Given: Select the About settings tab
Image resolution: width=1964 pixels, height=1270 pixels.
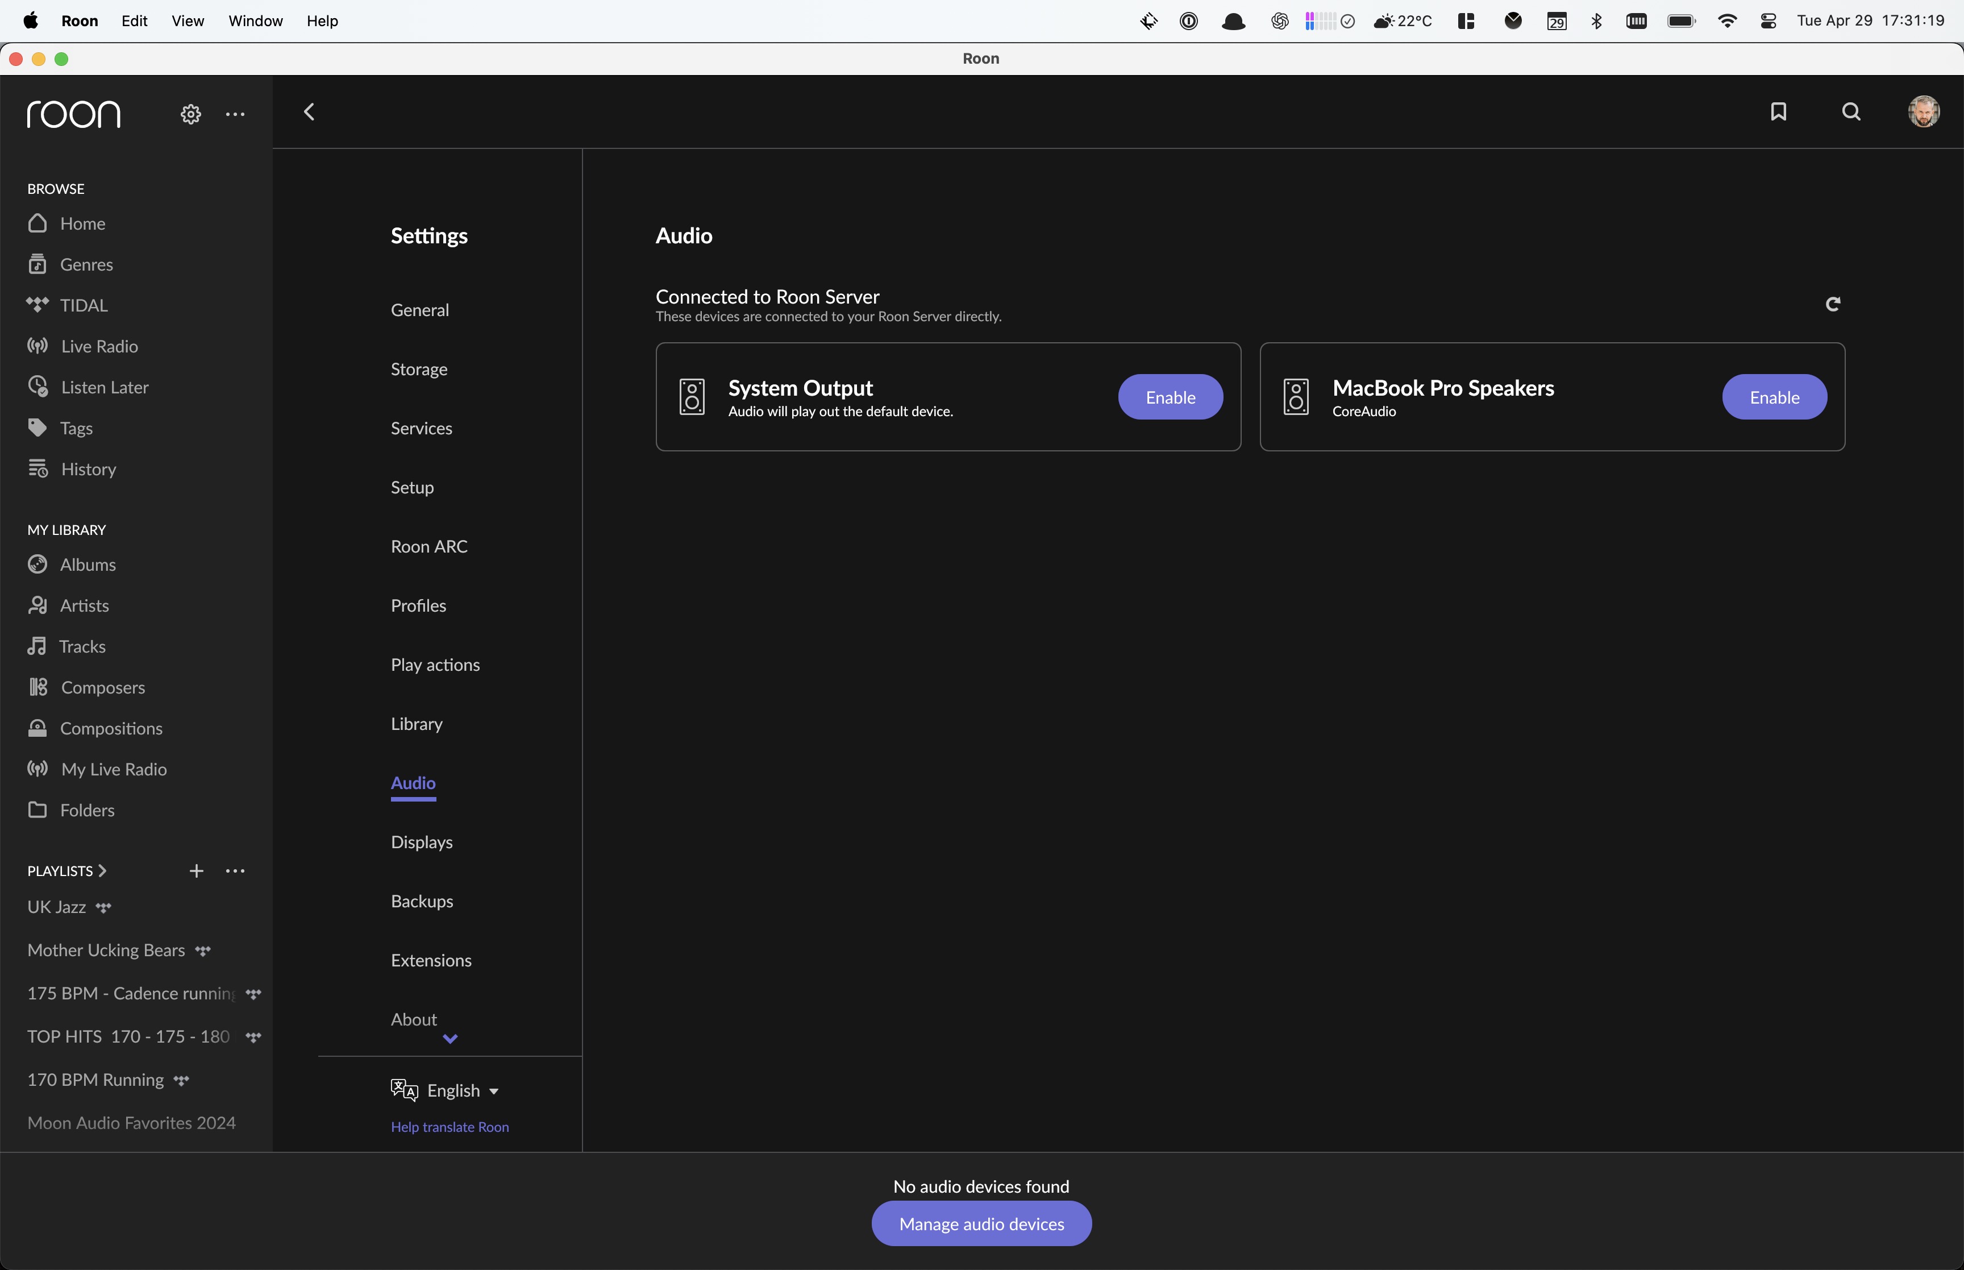Looking at the screenshot, I should tap(414, 1019).
